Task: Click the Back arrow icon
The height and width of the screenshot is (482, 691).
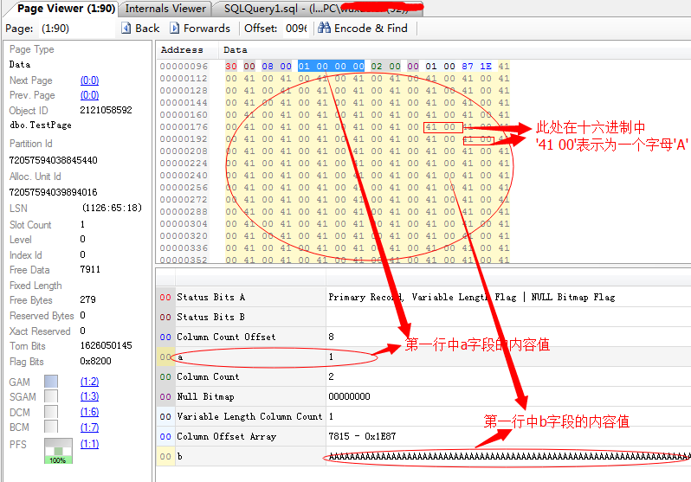Action: 126,29
